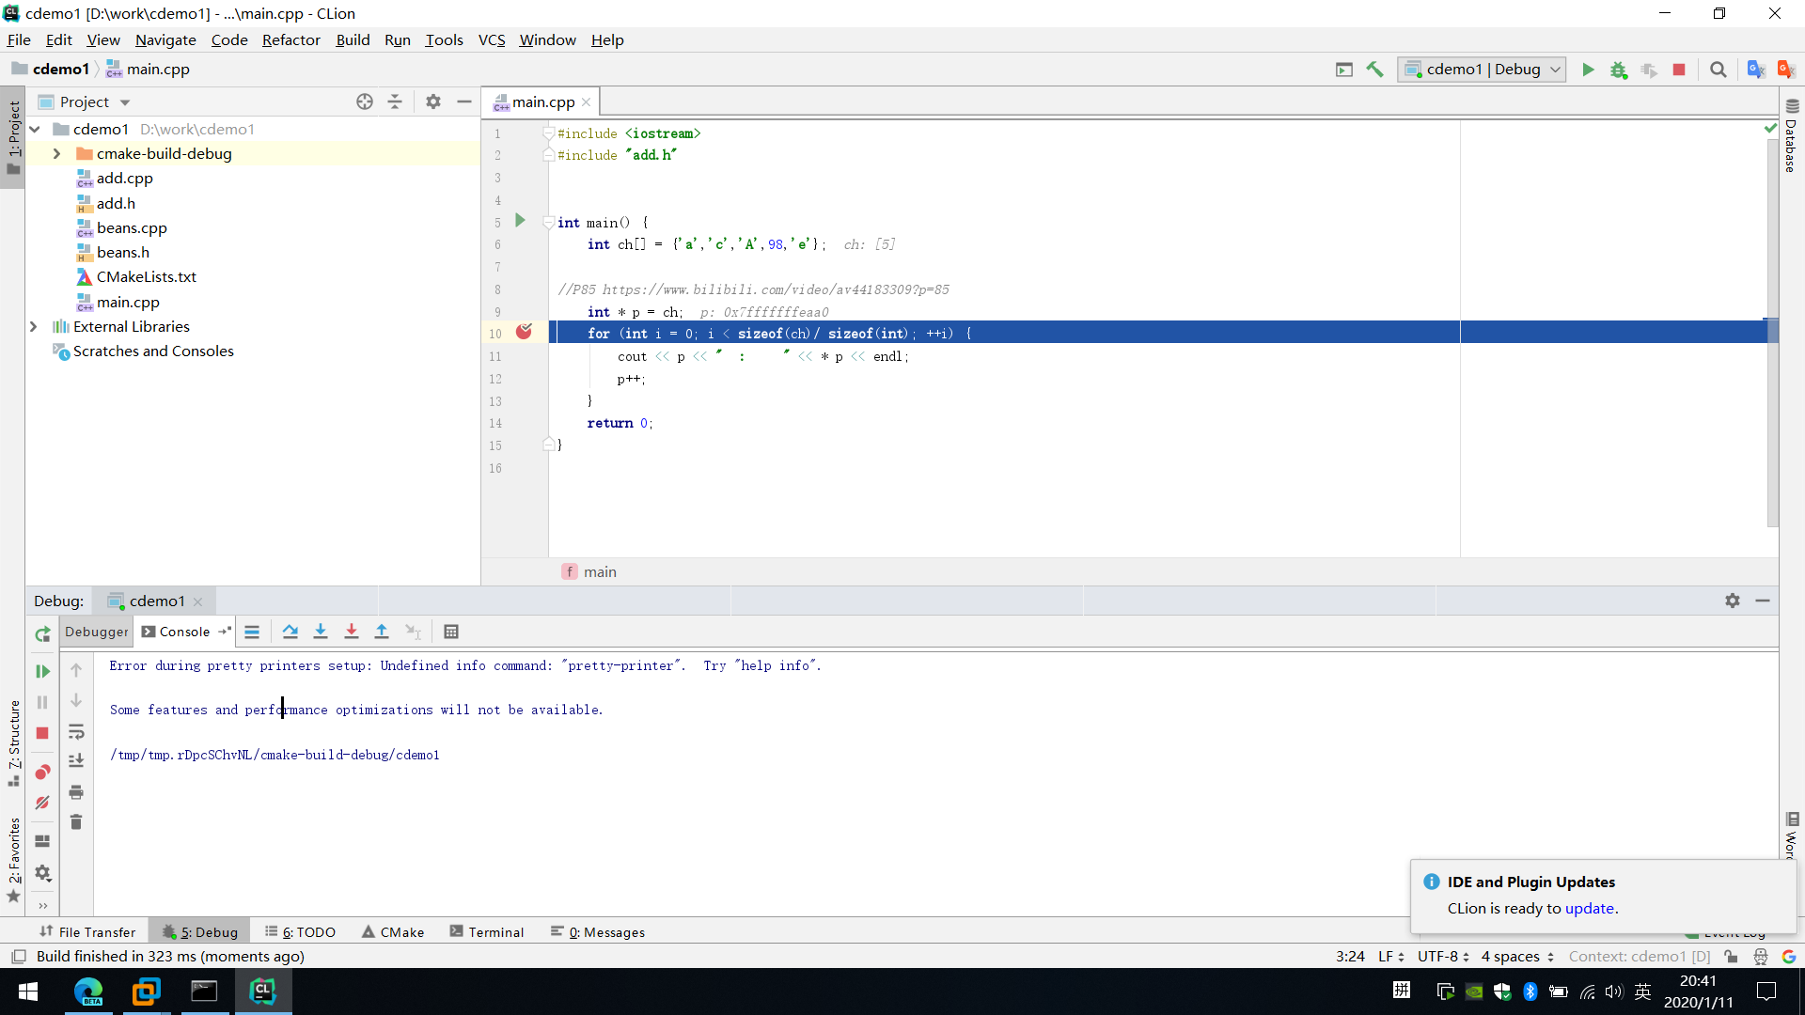Switch to the Debugger tab
Image resolution: width=1805 pixels, height=1015 pixels.
96,632
